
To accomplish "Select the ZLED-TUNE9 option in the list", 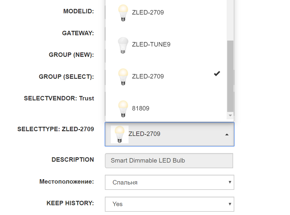I will click(x=151, y=45).
